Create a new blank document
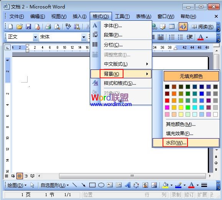Image resolution: width=222 pixels, height=200 pixels. 11,26
